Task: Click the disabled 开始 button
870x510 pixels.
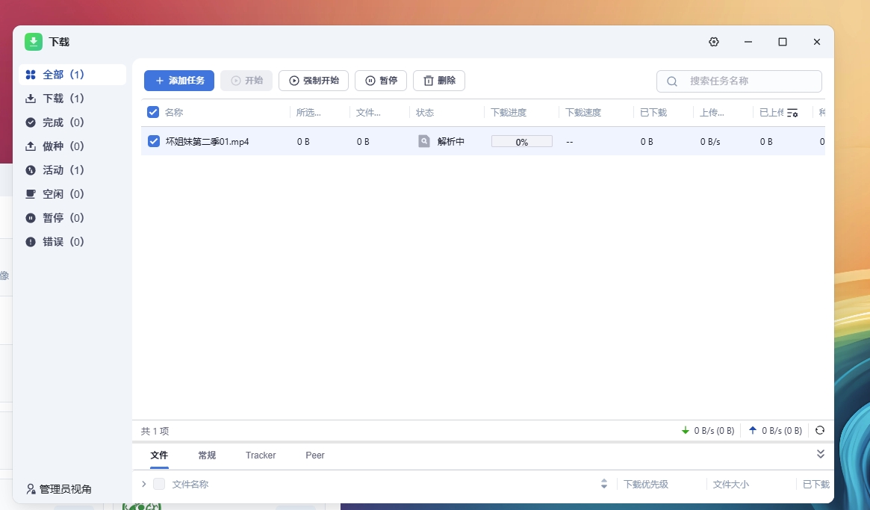Action: tap(246, 81)
